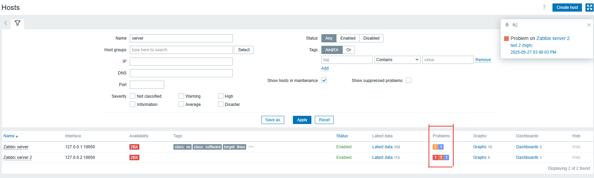594x178 pixels.
Task: Click the filter funnel tab icon
Action: coord(18,23)
